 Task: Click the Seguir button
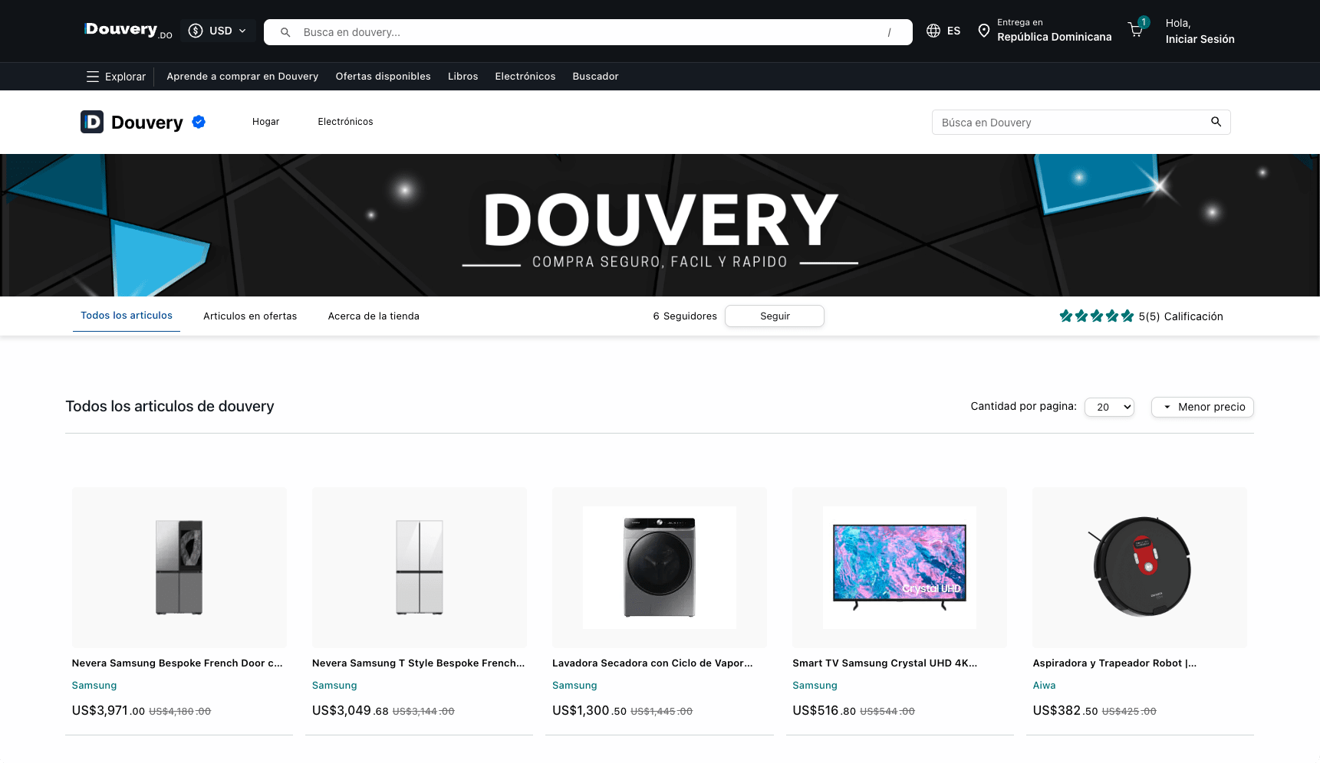pos(774,316)
